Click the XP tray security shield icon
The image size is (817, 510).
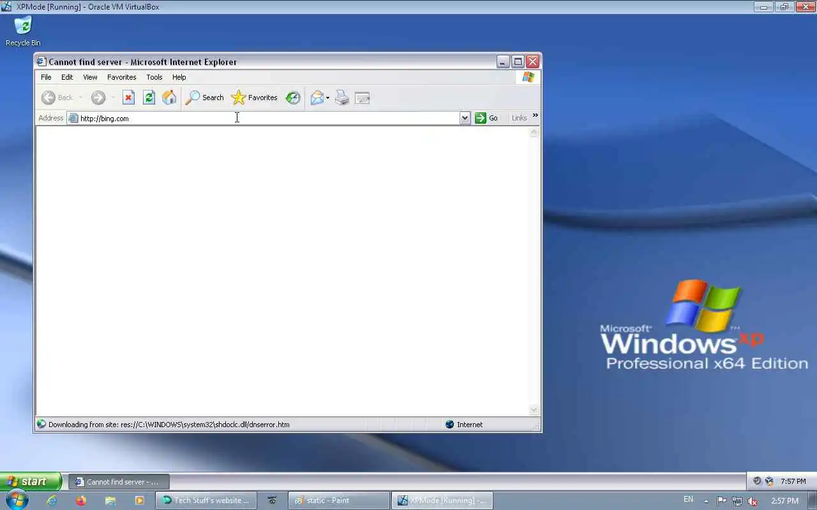(769, 481)
